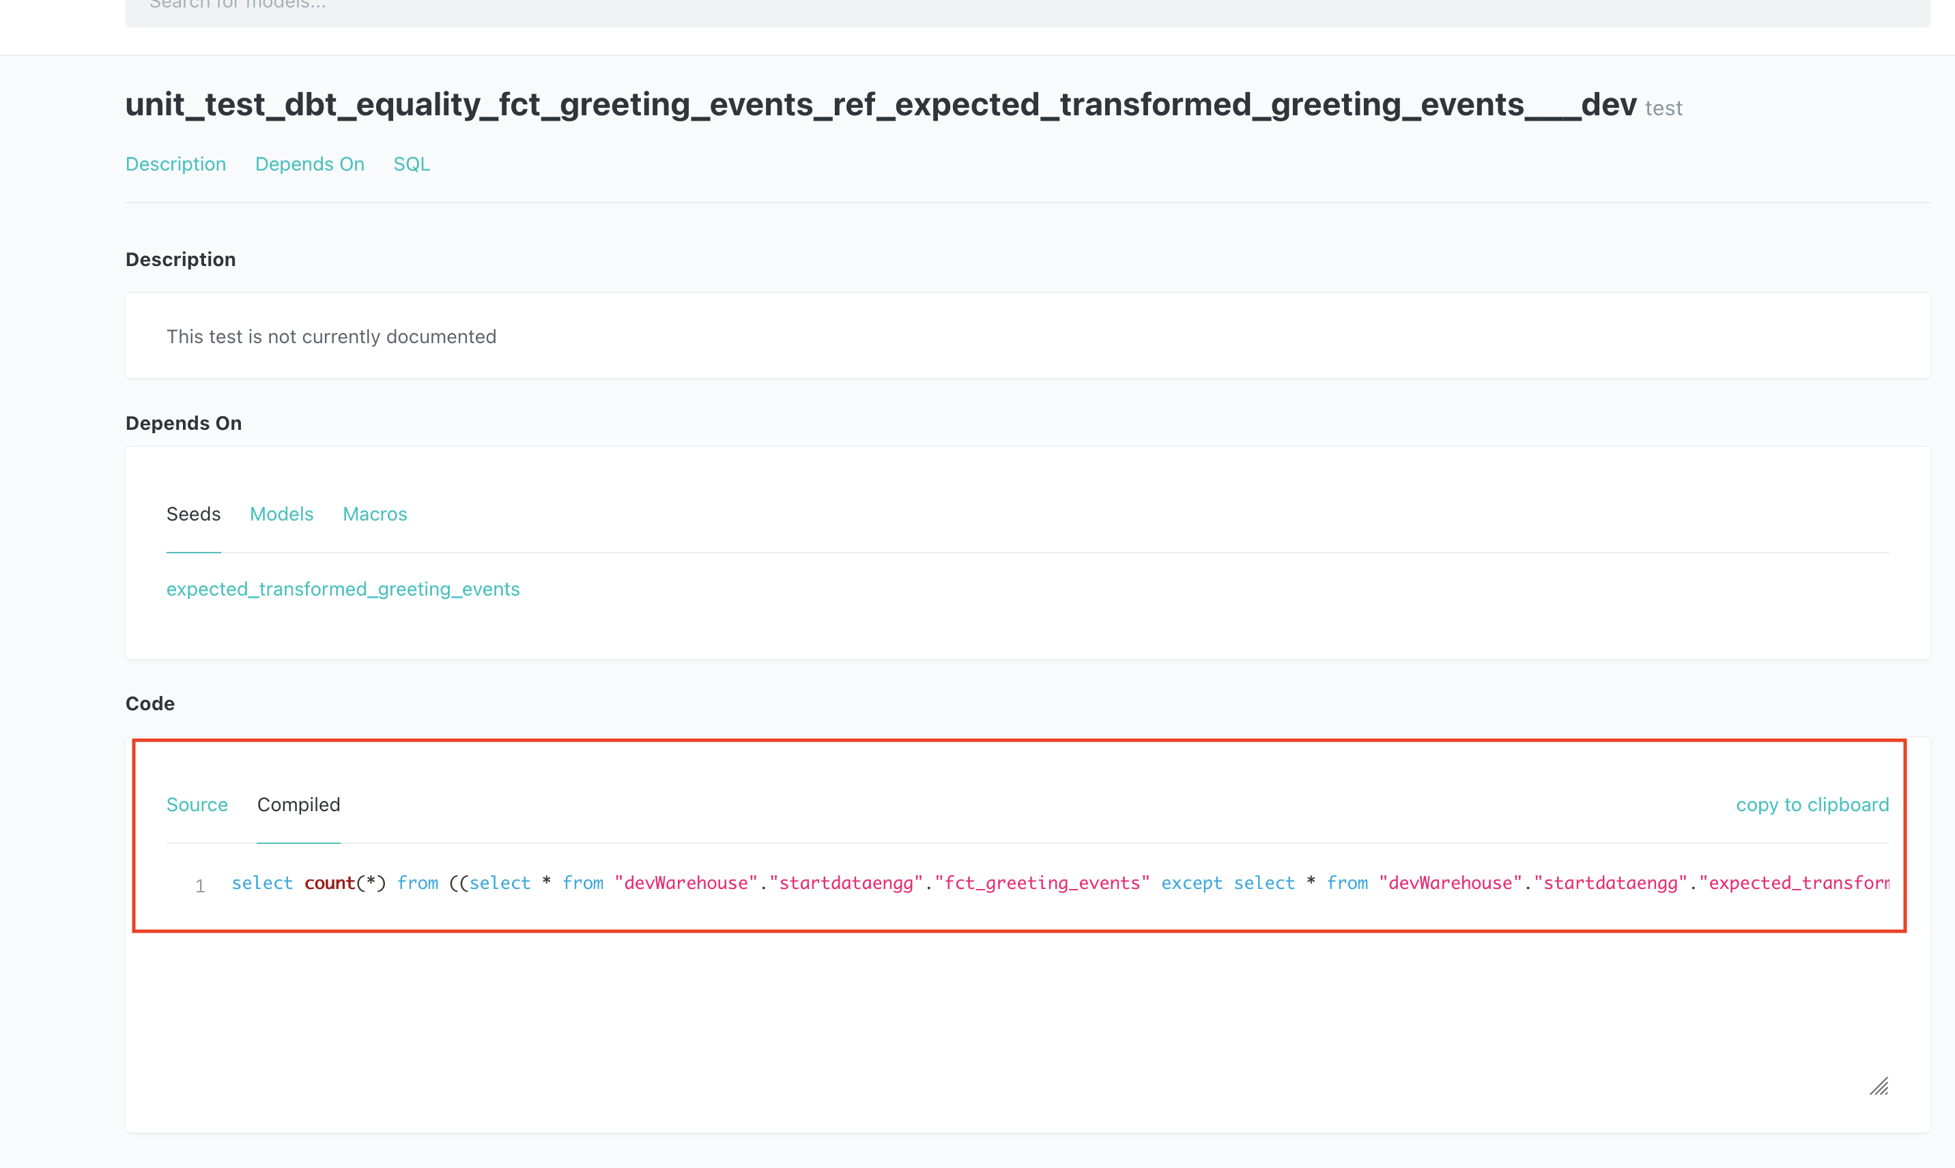Click the count(*) keyword in compiled SQL
Image resolution: width=1955 pixels, height=1168 pixels.
click(344, 883)
